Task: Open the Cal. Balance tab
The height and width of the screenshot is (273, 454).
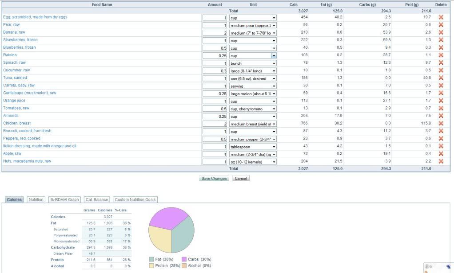Action: click(97, 199)
